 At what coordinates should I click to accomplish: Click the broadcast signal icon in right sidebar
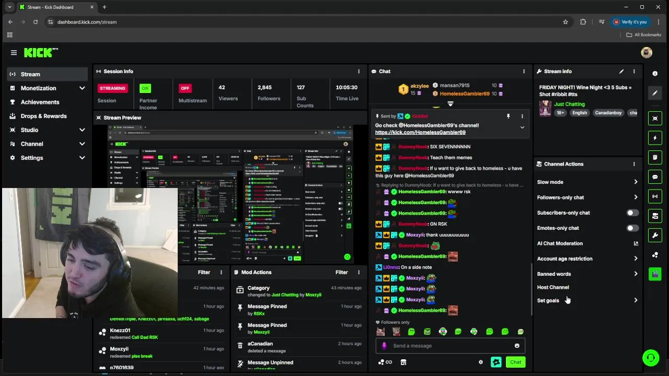pyautogui.click(x=655, y=196)
